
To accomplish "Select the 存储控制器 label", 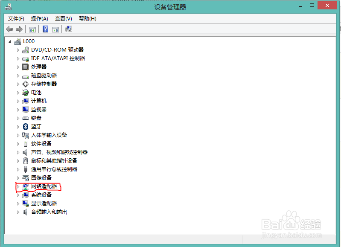I will [44, 84].
